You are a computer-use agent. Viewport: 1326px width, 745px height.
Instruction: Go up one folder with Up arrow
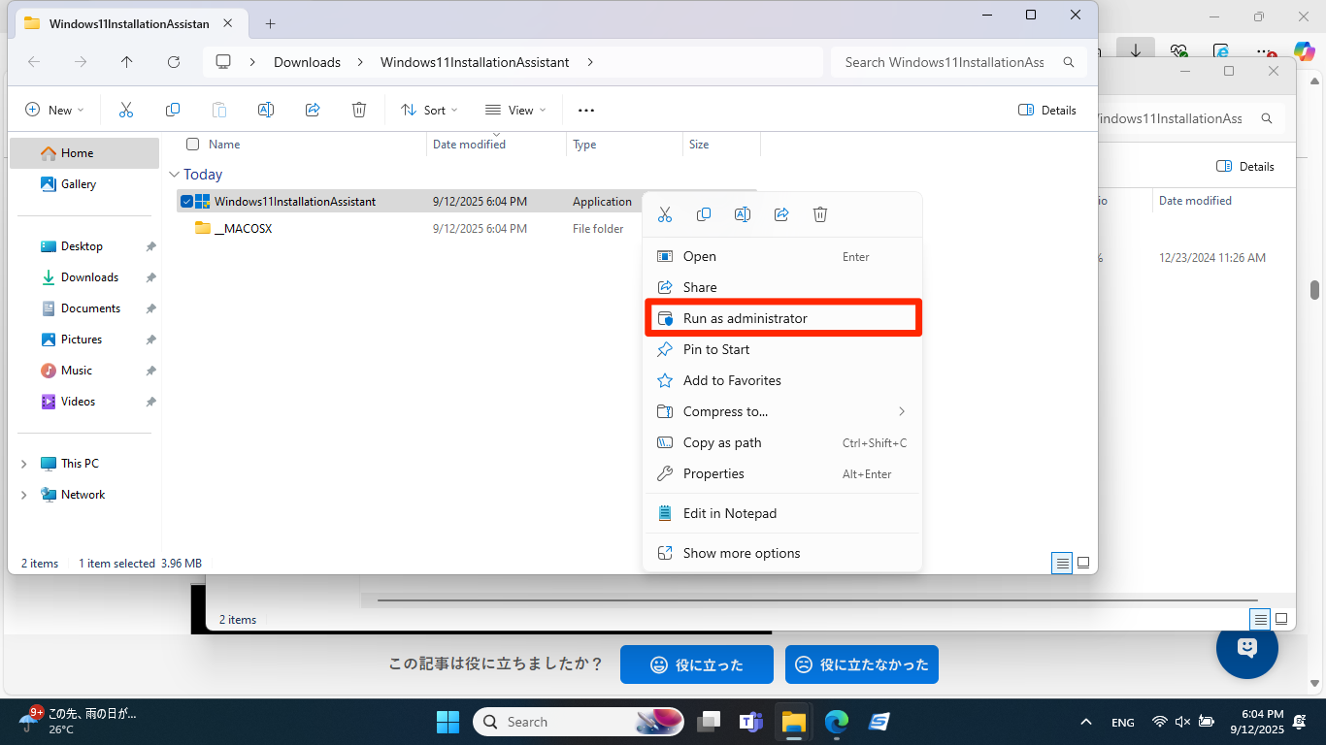pos(127,62)
